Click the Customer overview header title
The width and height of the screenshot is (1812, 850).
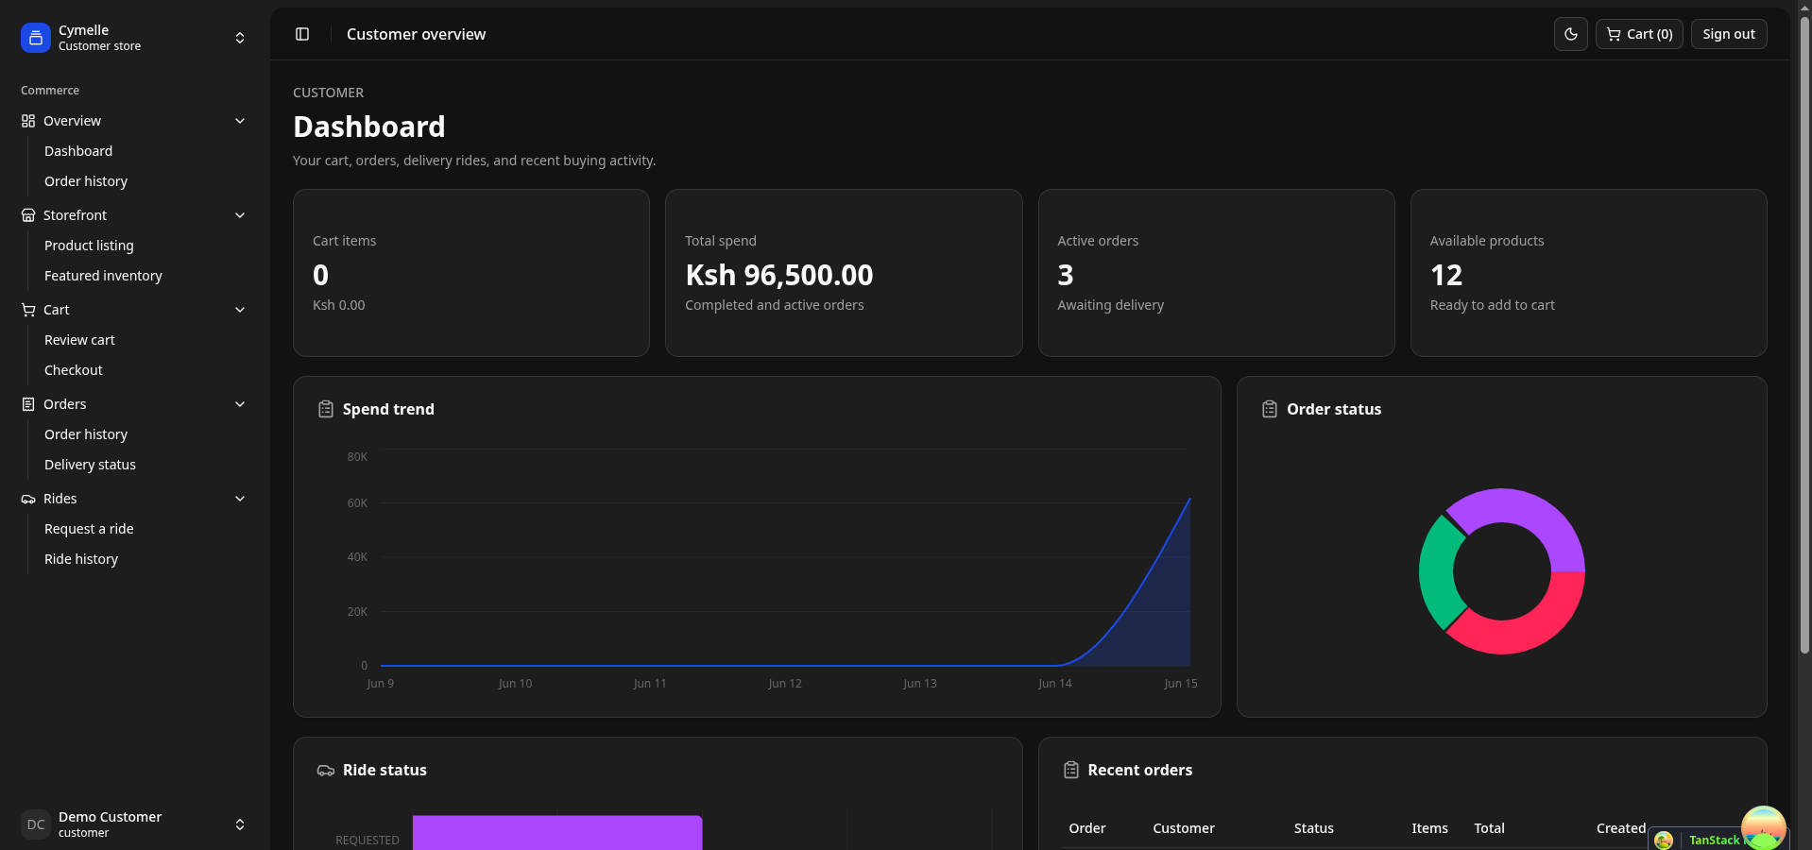(416, 34)
